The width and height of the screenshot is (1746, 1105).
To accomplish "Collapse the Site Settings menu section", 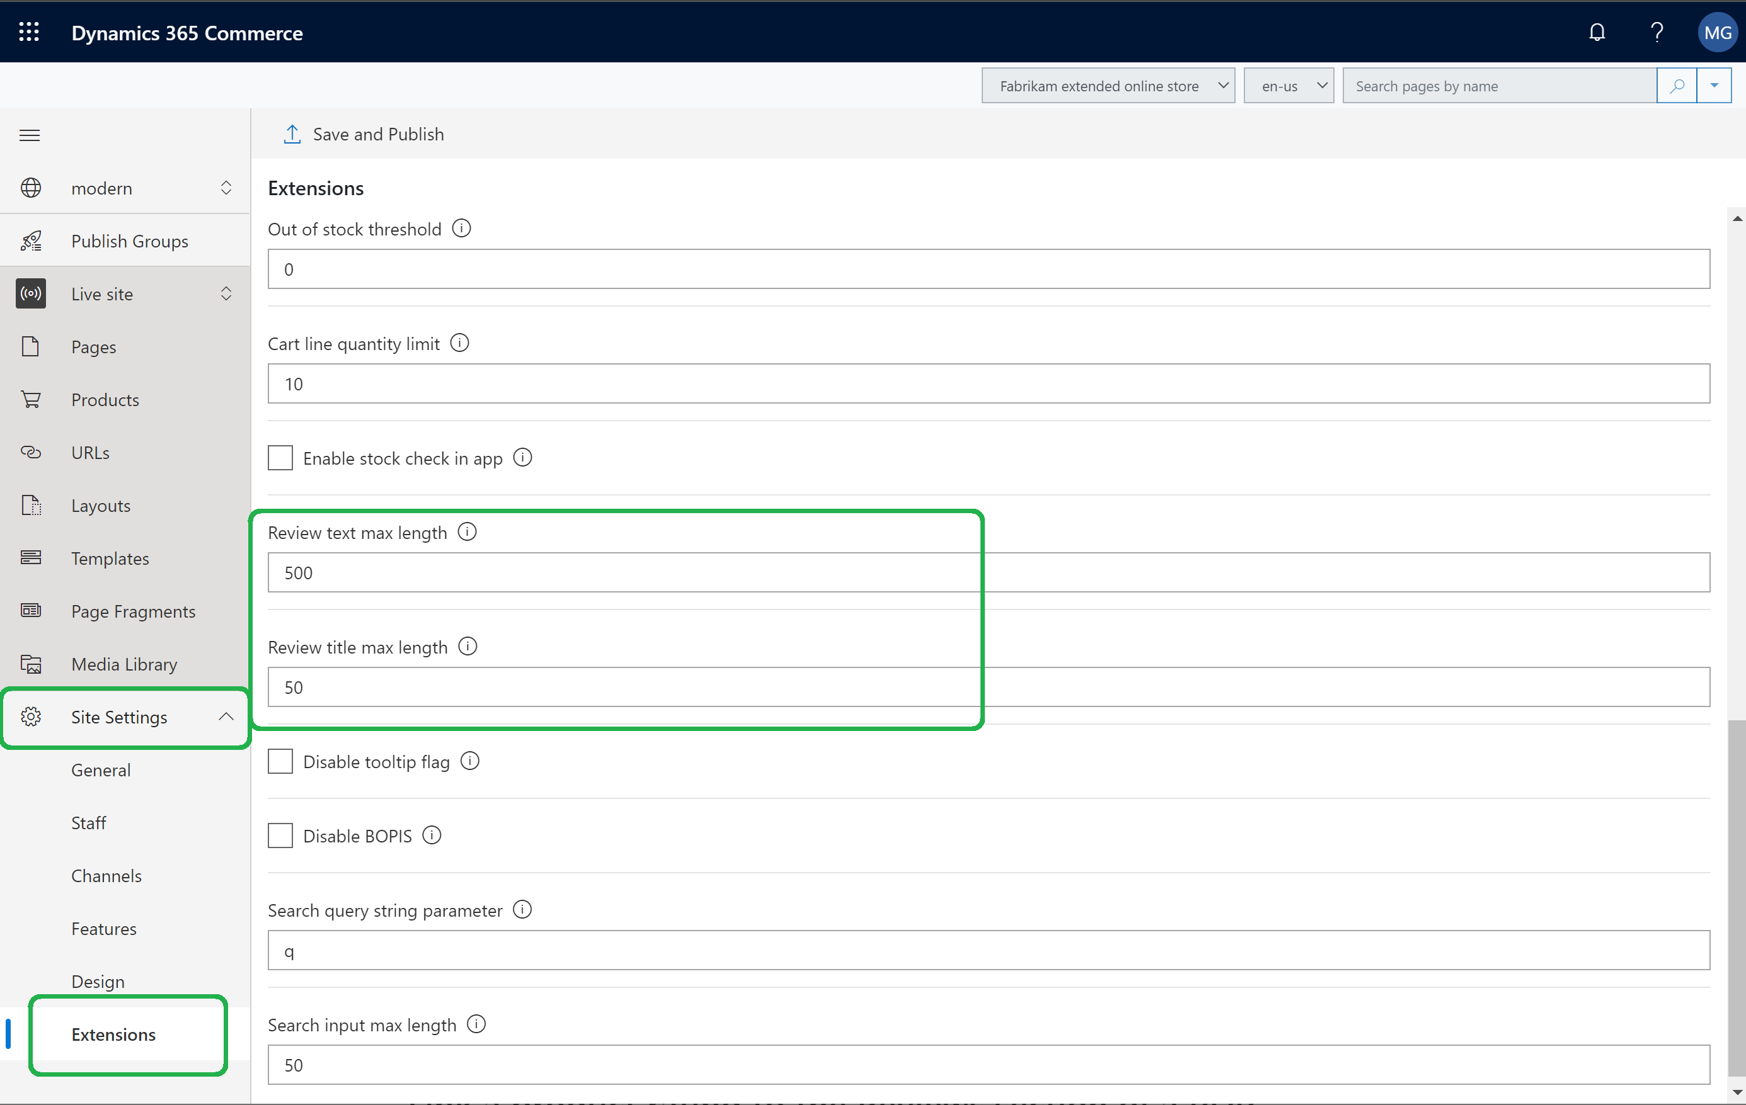I will click(x=227, y=716).
